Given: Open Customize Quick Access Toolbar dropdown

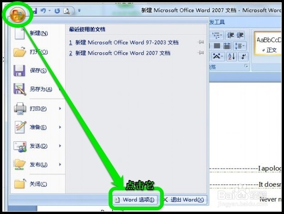Looking at the screenshot, I should point(79,11).
